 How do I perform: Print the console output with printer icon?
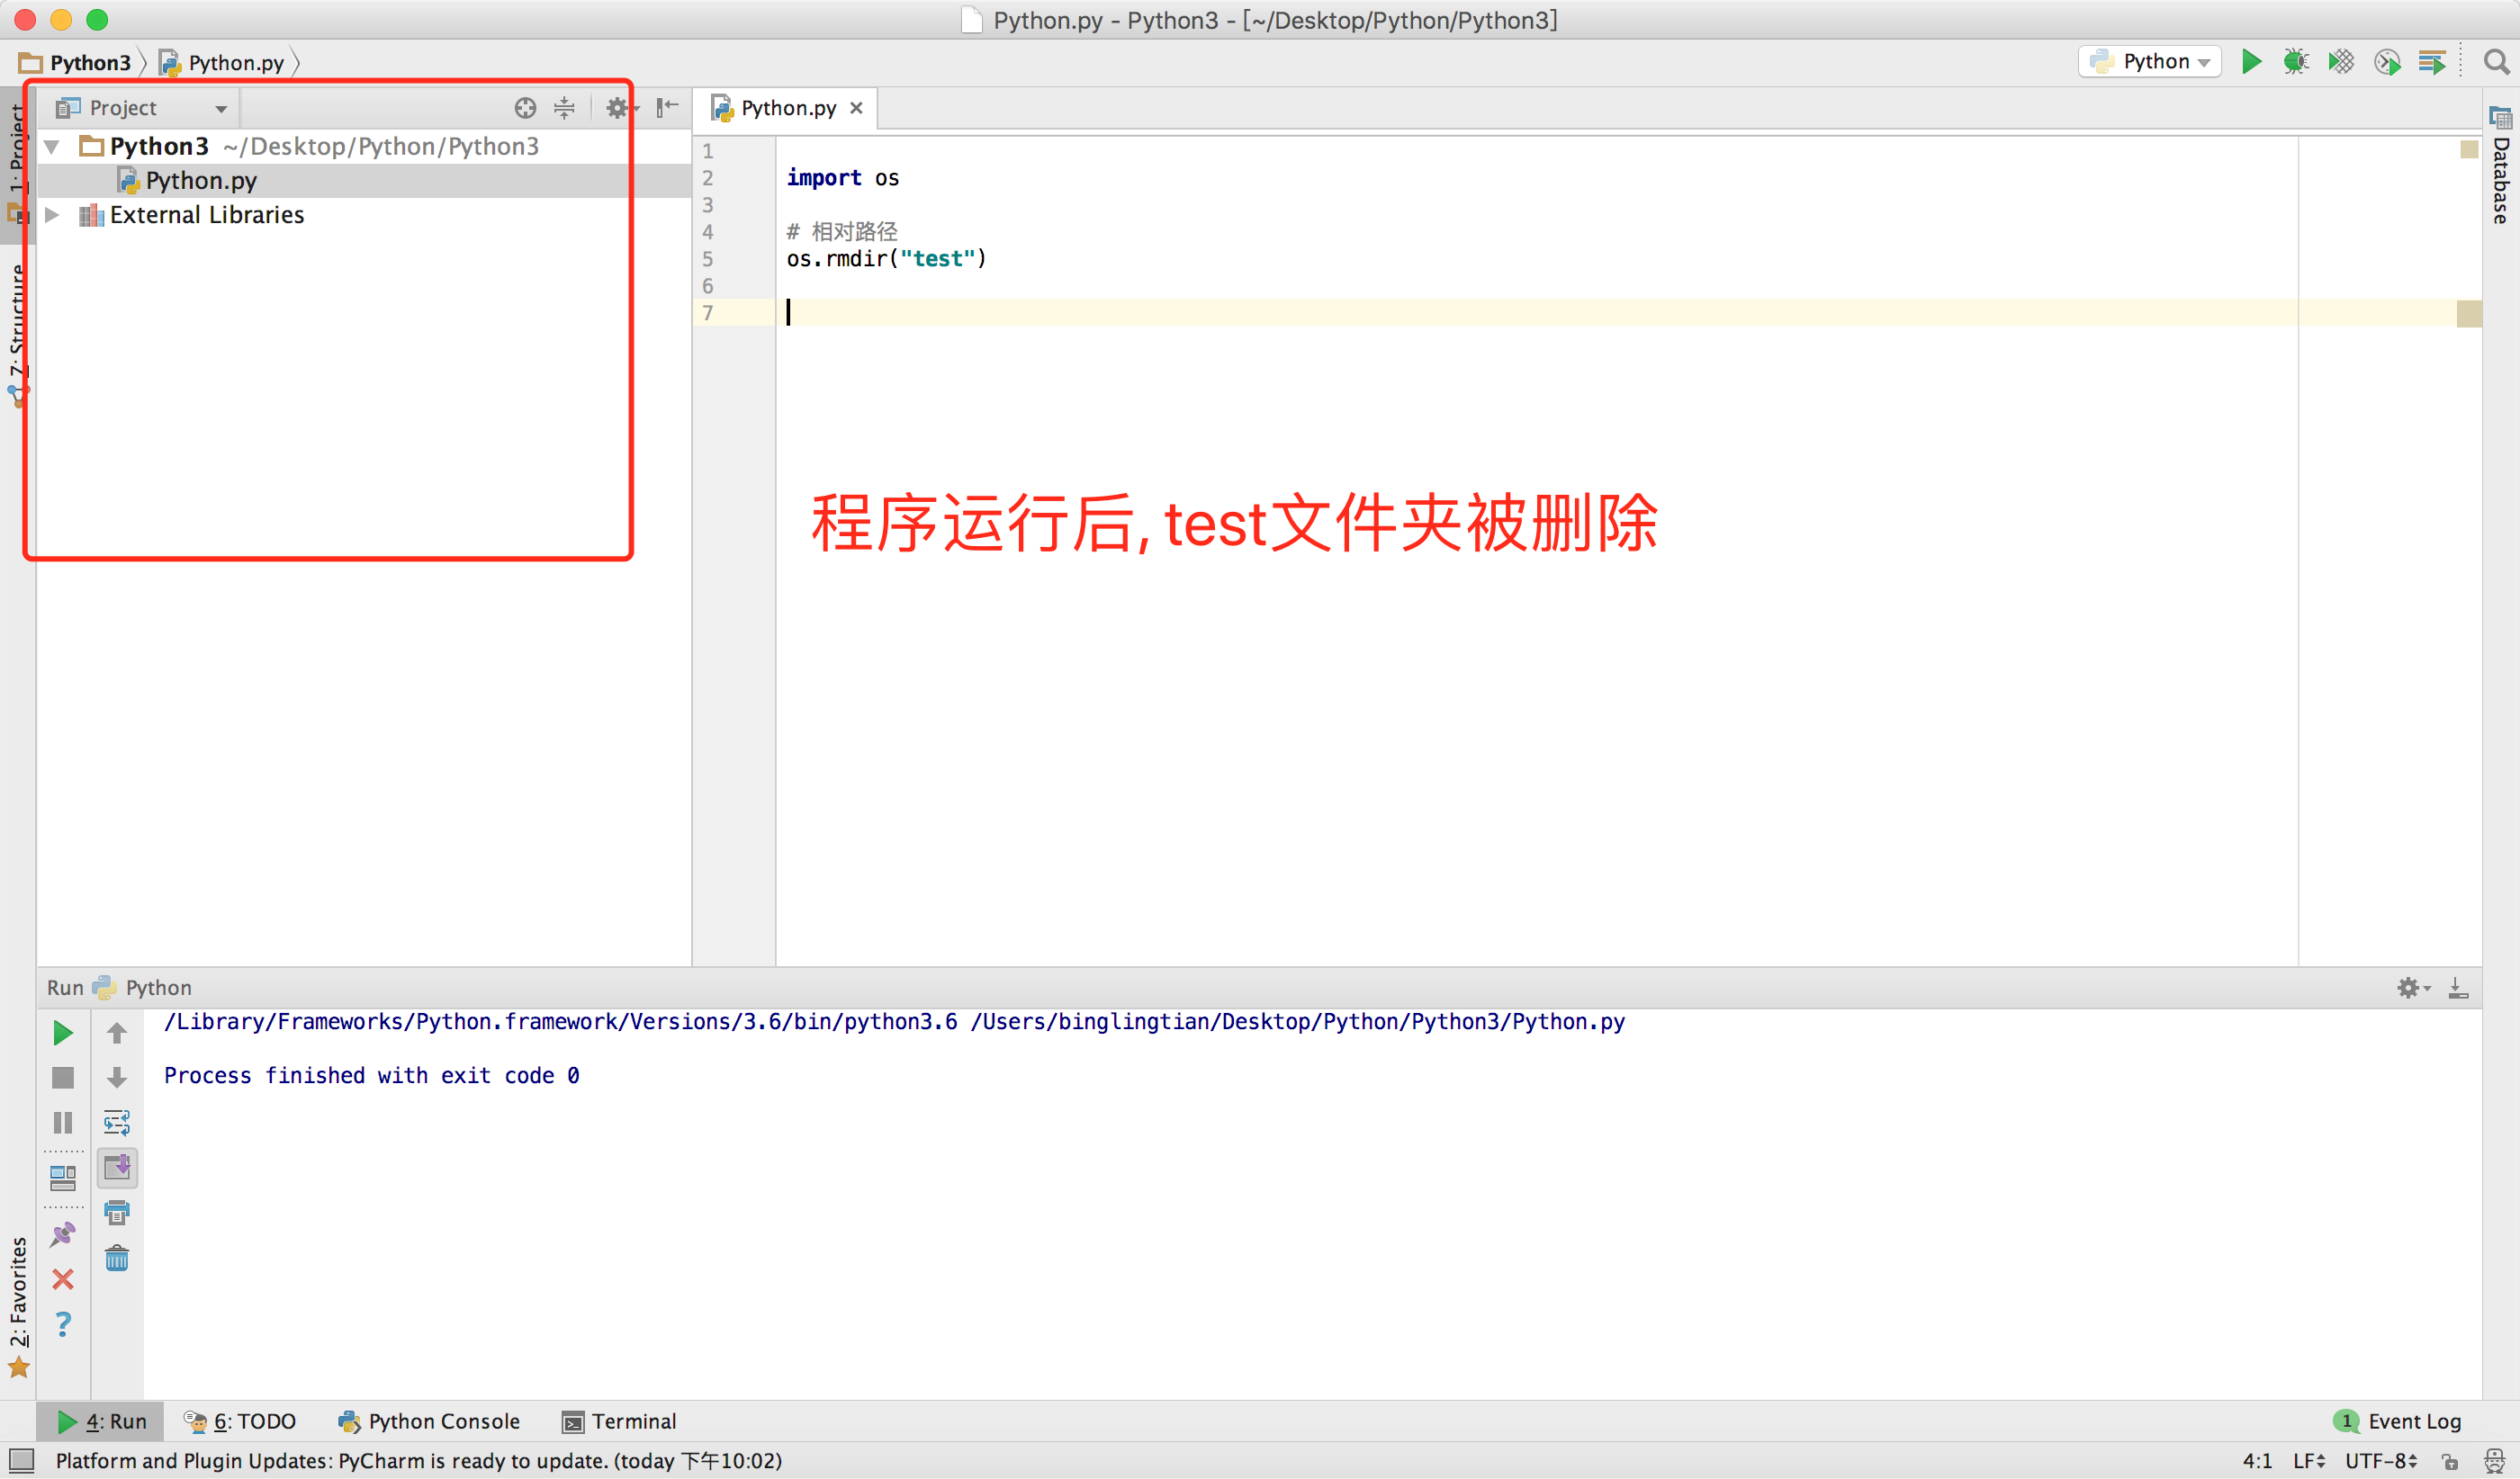pyautogui.click(x=117, y=1214)
